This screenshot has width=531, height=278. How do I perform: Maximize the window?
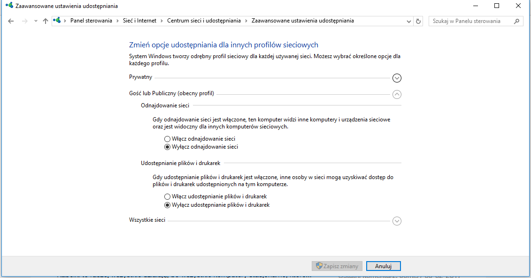(x=497, y=6)
